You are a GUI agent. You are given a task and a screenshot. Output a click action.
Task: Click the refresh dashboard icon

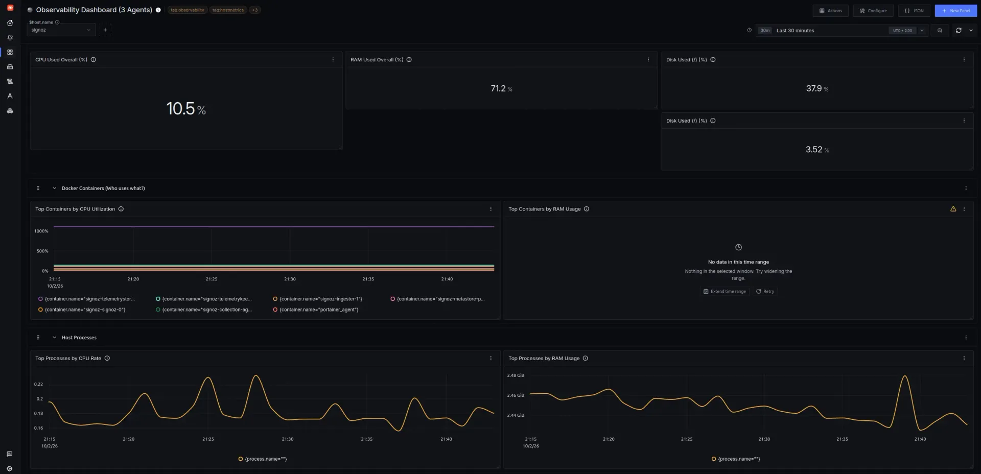(959, 31)
